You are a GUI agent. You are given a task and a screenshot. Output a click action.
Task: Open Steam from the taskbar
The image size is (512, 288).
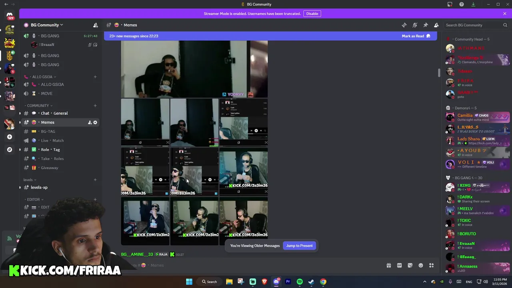[x=311, y=282]
